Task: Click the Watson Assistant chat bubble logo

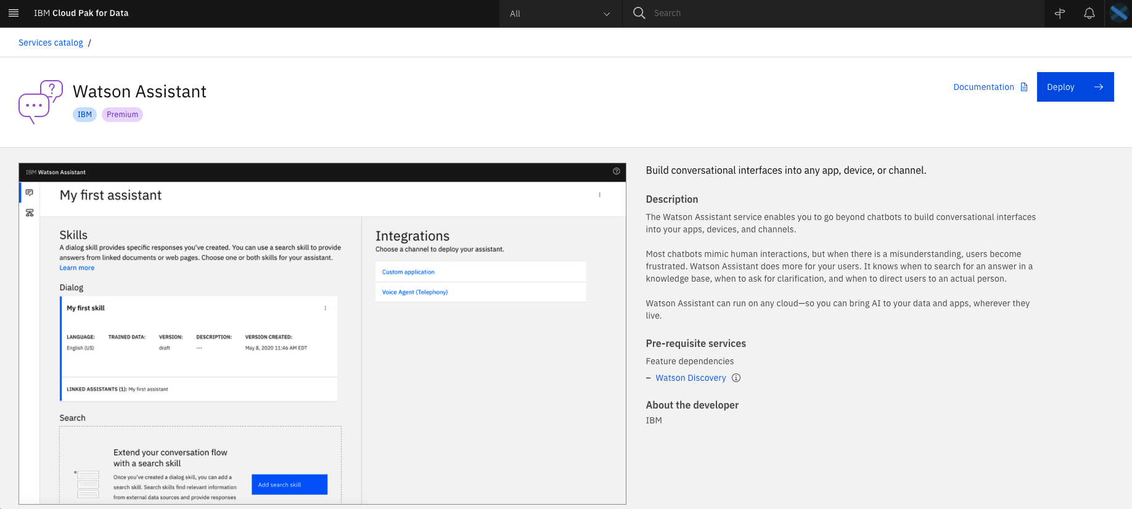Action: point(41,102)
